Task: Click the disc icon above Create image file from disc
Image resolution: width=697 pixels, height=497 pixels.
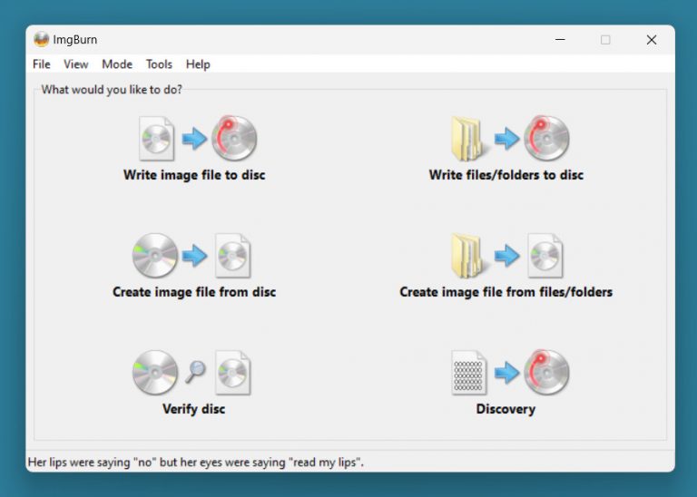Action: coord(155,256)
